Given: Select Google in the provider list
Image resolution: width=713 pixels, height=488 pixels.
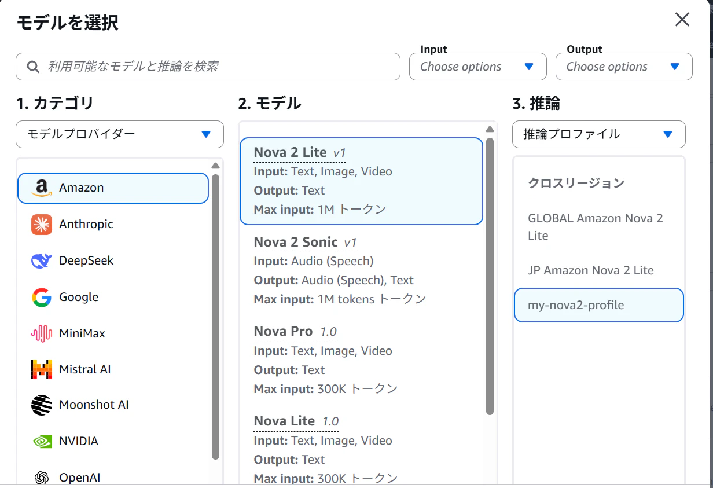Looking at the screenshot, I should (x=113, y=298).
